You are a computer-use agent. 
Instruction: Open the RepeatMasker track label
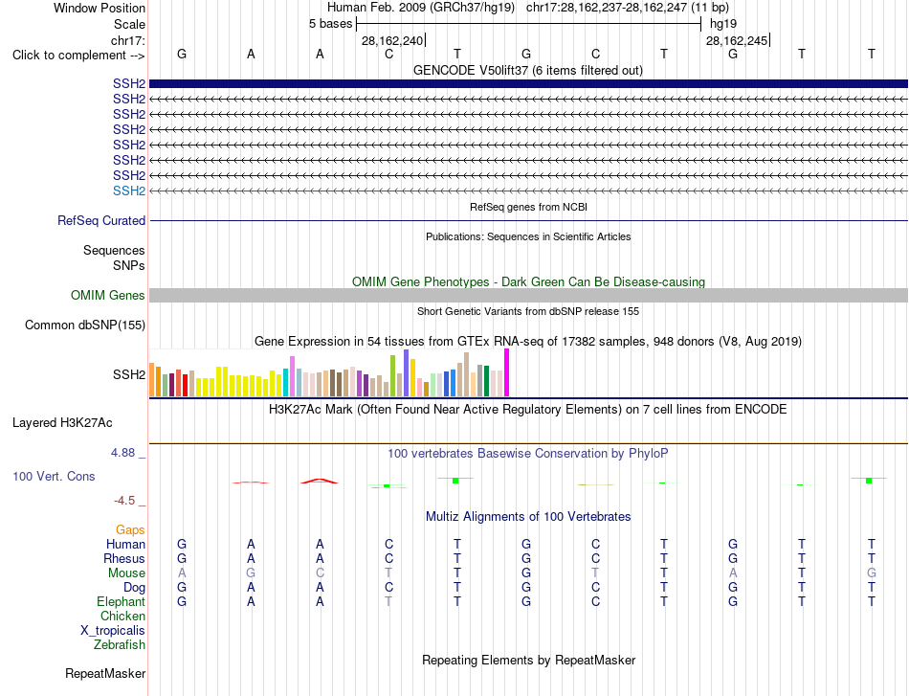(105, 673)
